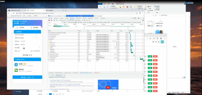Screen dimensions: 202x95
Task: Click the blue messages counter badge
Action: pyautogui.click(x=135, y=18)
